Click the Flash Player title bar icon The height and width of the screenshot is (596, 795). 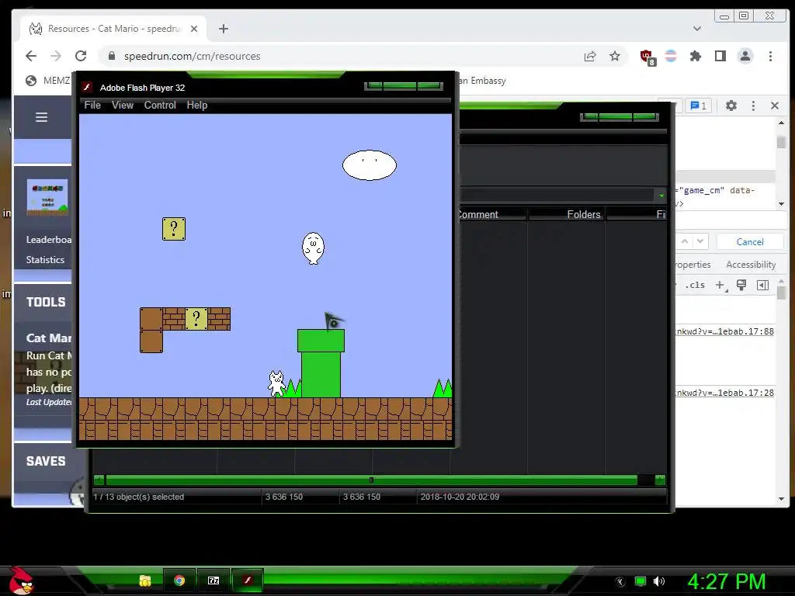coord(87,87)
